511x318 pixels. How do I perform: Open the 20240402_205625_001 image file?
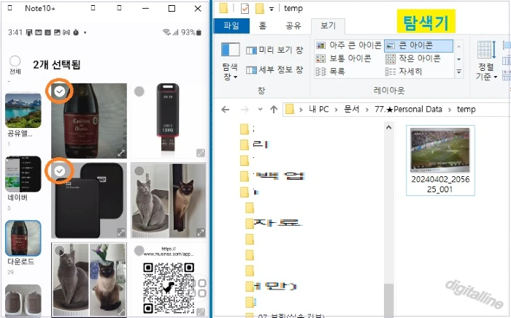point(440,160)
